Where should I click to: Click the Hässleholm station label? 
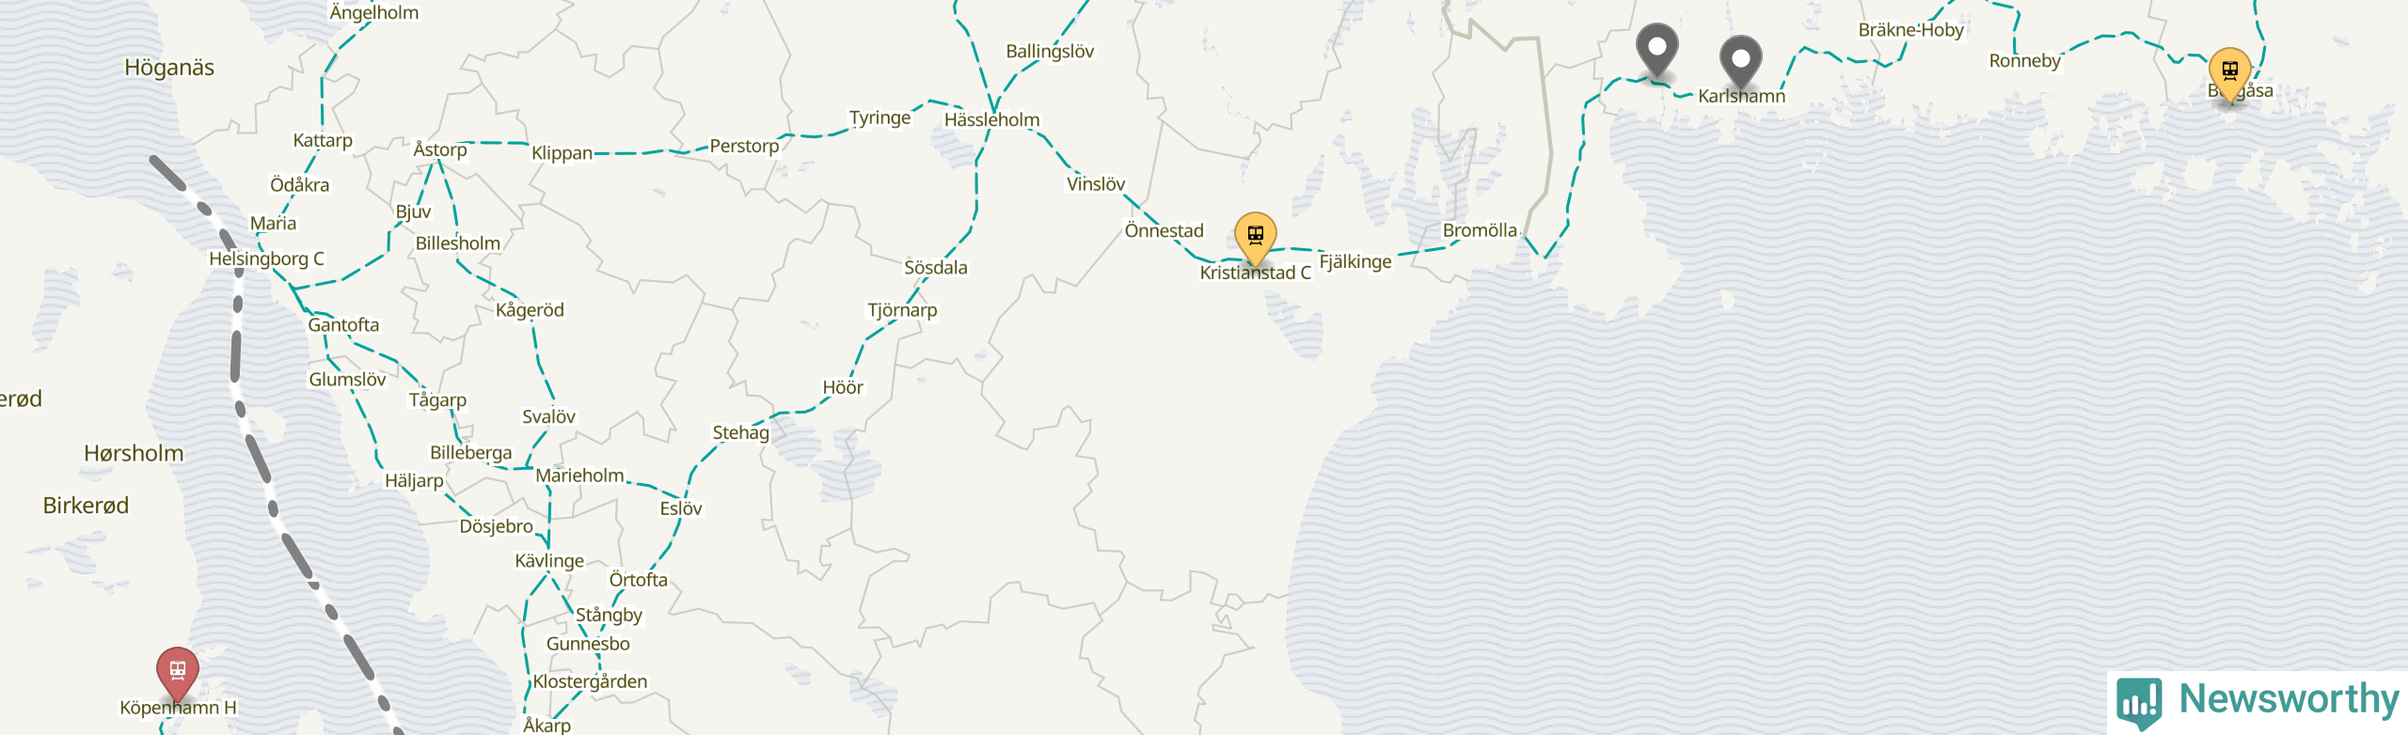pyautogui.click(x=991, y=119)
